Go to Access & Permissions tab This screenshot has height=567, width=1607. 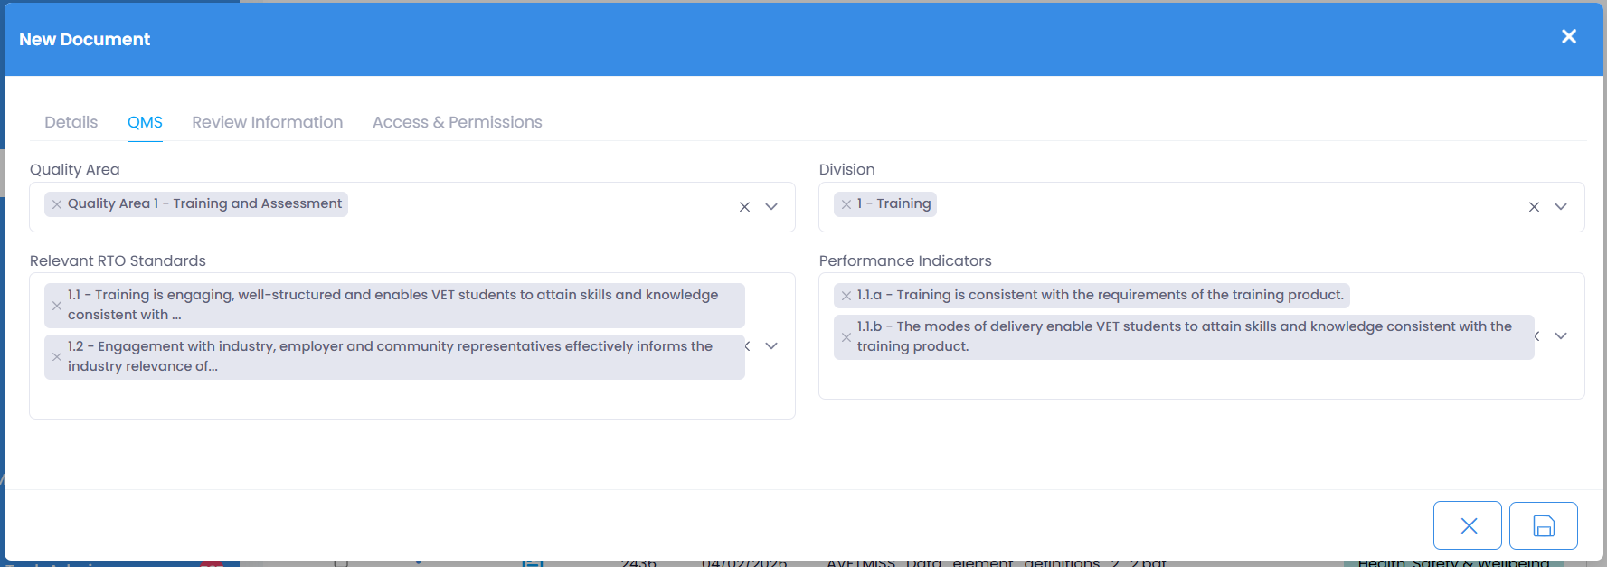457,122
